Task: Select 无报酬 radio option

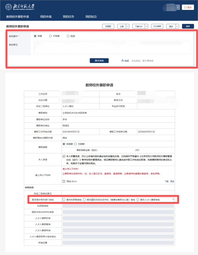Action: (x=75, y=144)
